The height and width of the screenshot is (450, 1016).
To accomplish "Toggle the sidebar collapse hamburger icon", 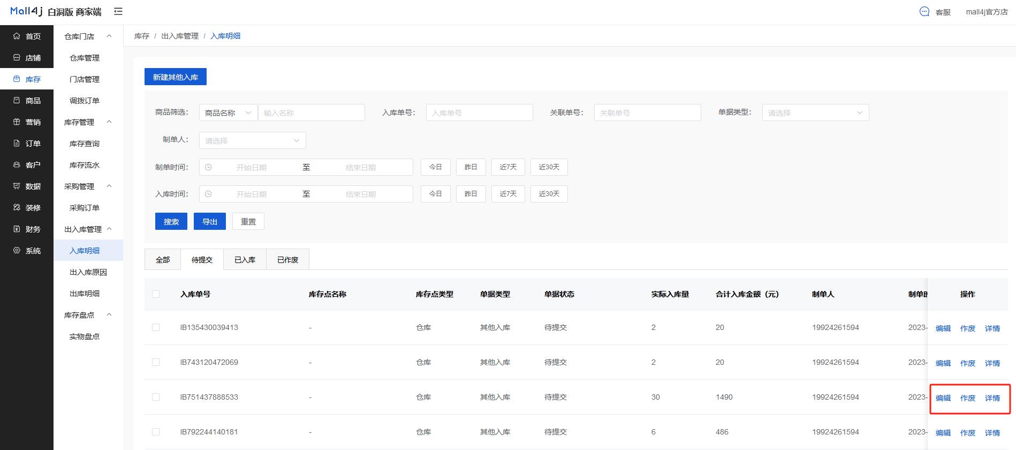I will tap(118, 11).
